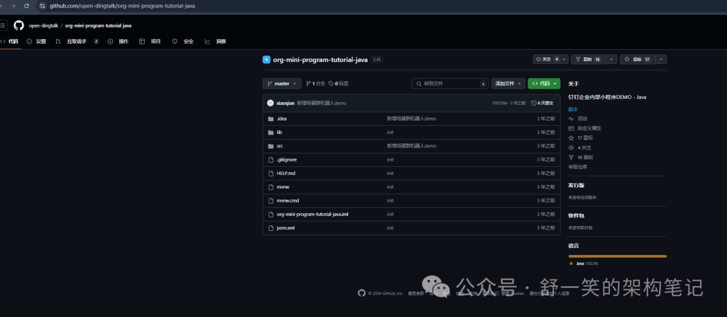Click the src folder icon
The width and height of the screenshot is (727, 317).
(271, 146)
